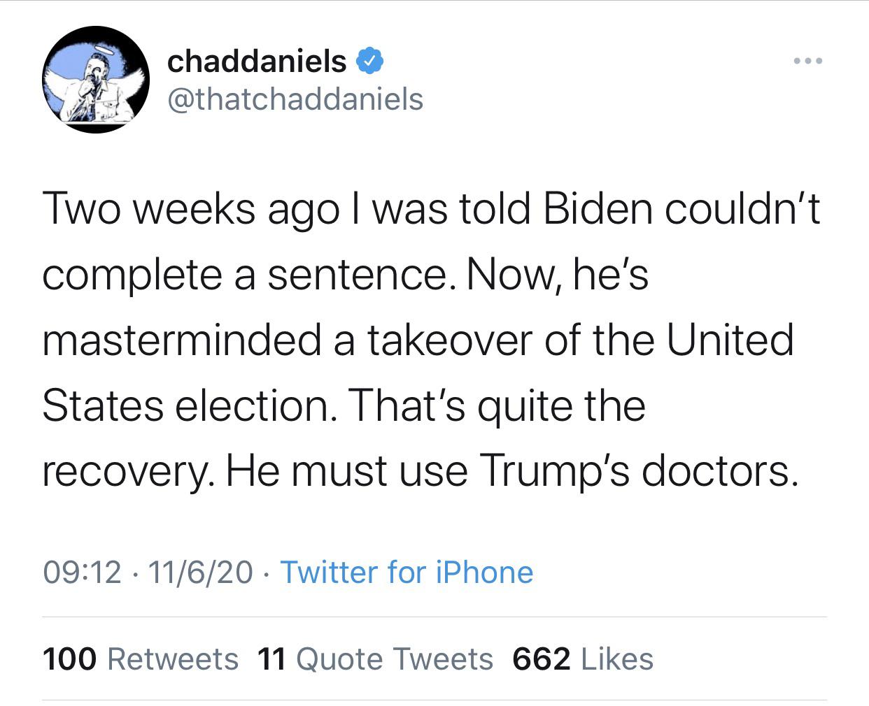Click "Trump's doctors" in the tweet text
The width and height of the screenshot is (869, 706).
coord(637,470)
